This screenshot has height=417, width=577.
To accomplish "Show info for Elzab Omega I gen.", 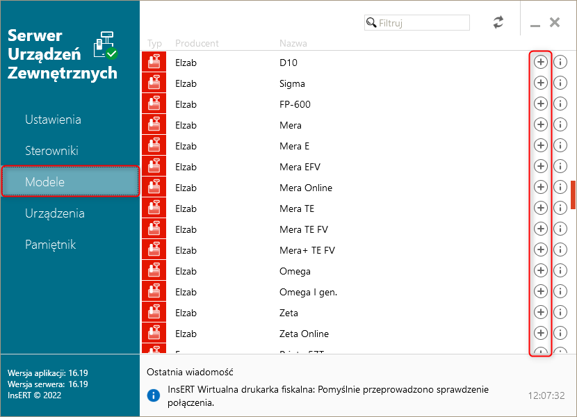I will tap(560, 291).
